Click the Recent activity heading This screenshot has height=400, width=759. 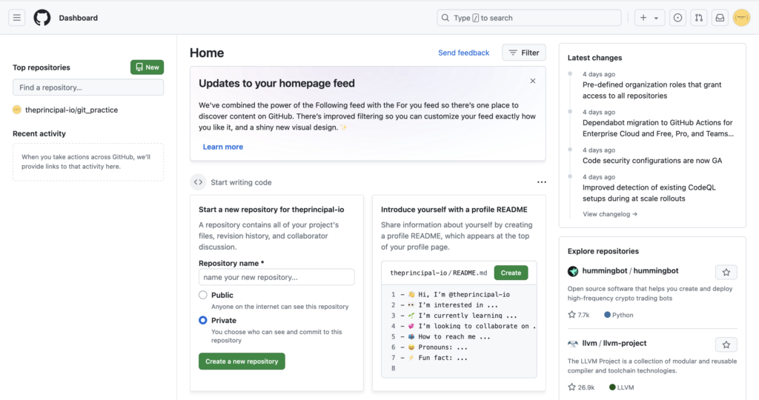coord(39,133)
